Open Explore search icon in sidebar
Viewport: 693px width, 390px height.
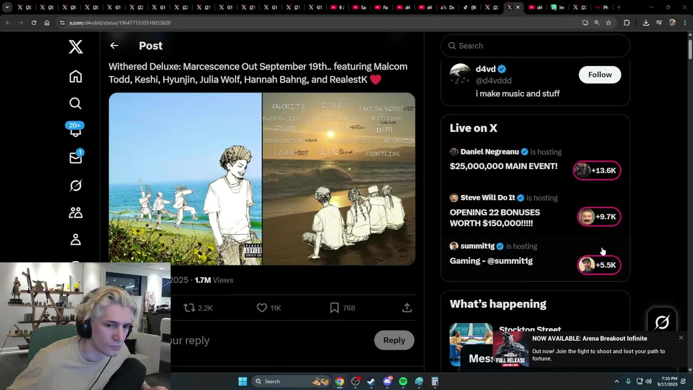click(76, 103)
